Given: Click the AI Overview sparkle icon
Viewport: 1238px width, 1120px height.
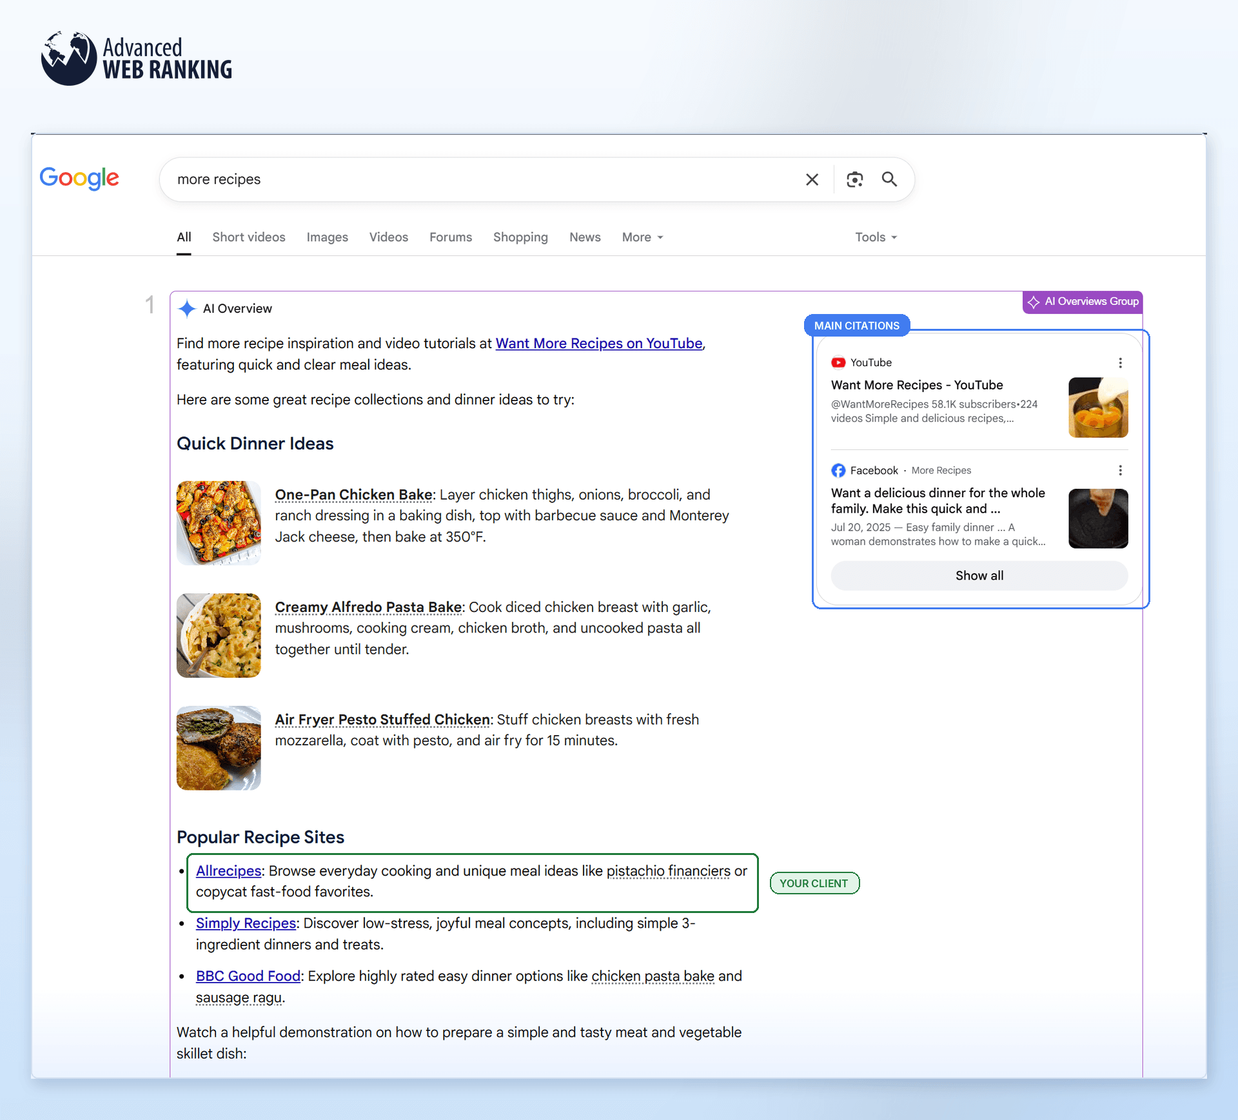Looking at the screenshot, I should point(187,309).
